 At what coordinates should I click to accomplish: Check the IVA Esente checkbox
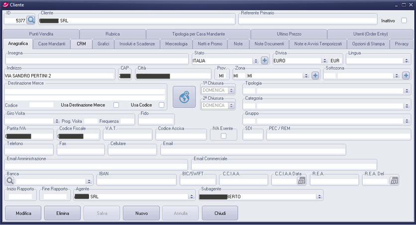click(223, 136)
